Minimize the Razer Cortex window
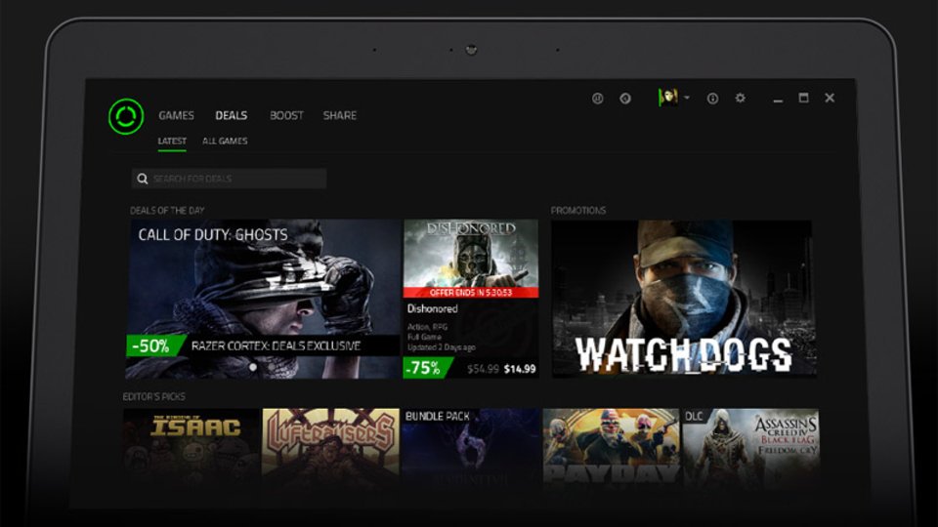This screenshot has height=527, width=938. [x=778, y=100]
